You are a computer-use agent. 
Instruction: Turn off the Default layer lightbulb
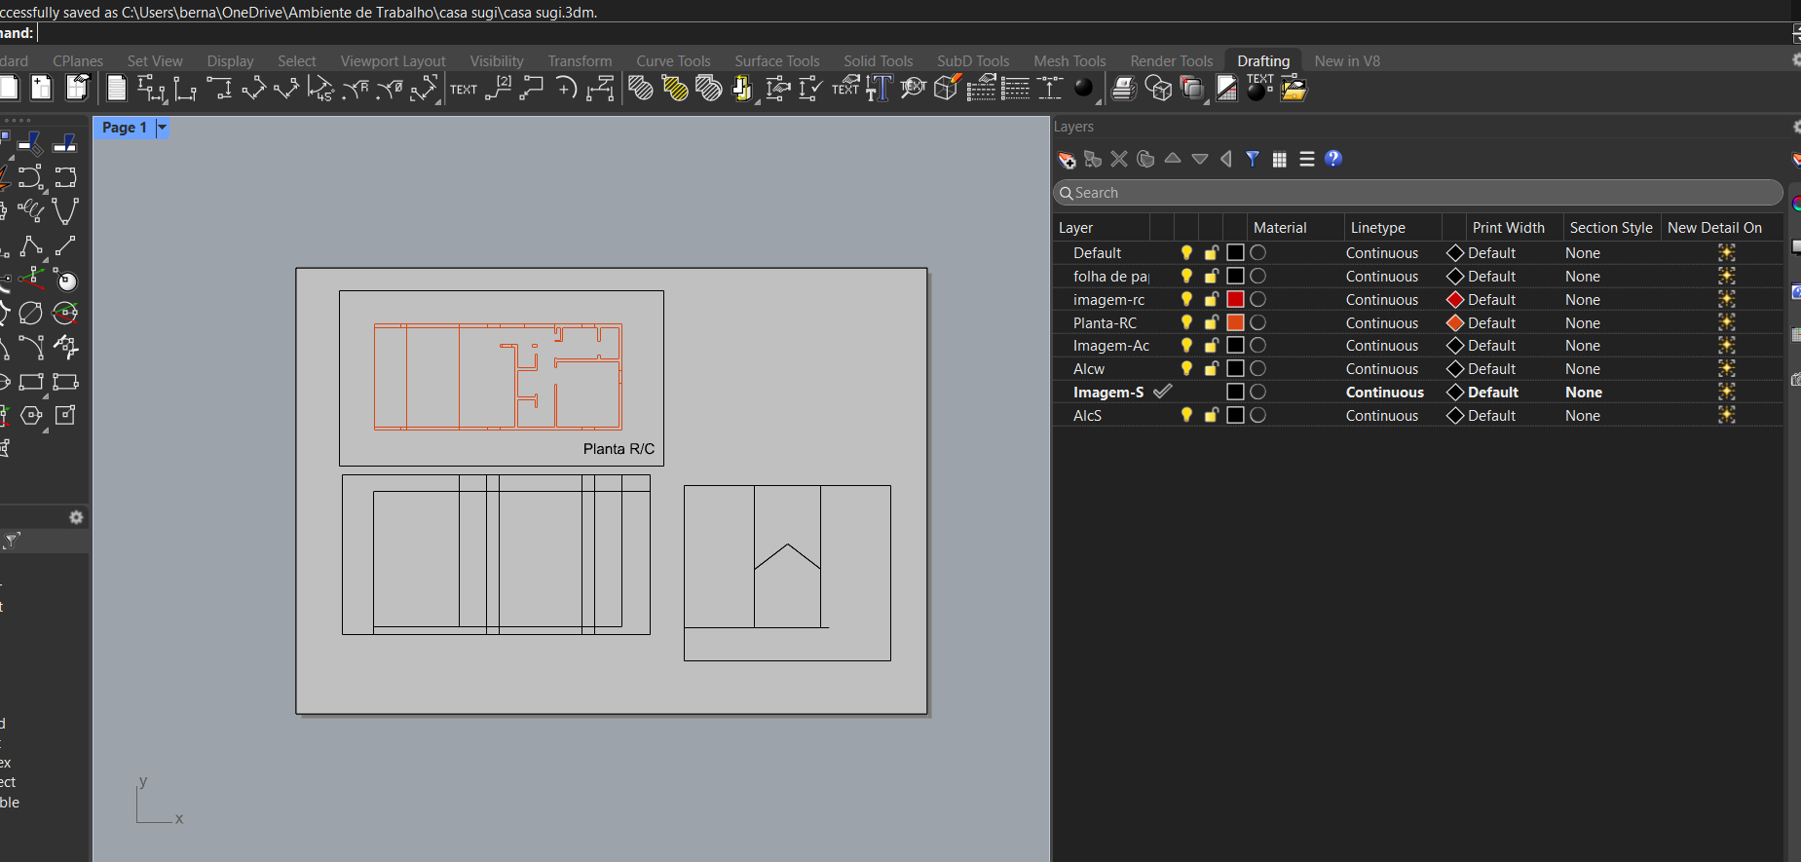(1186, 252)
